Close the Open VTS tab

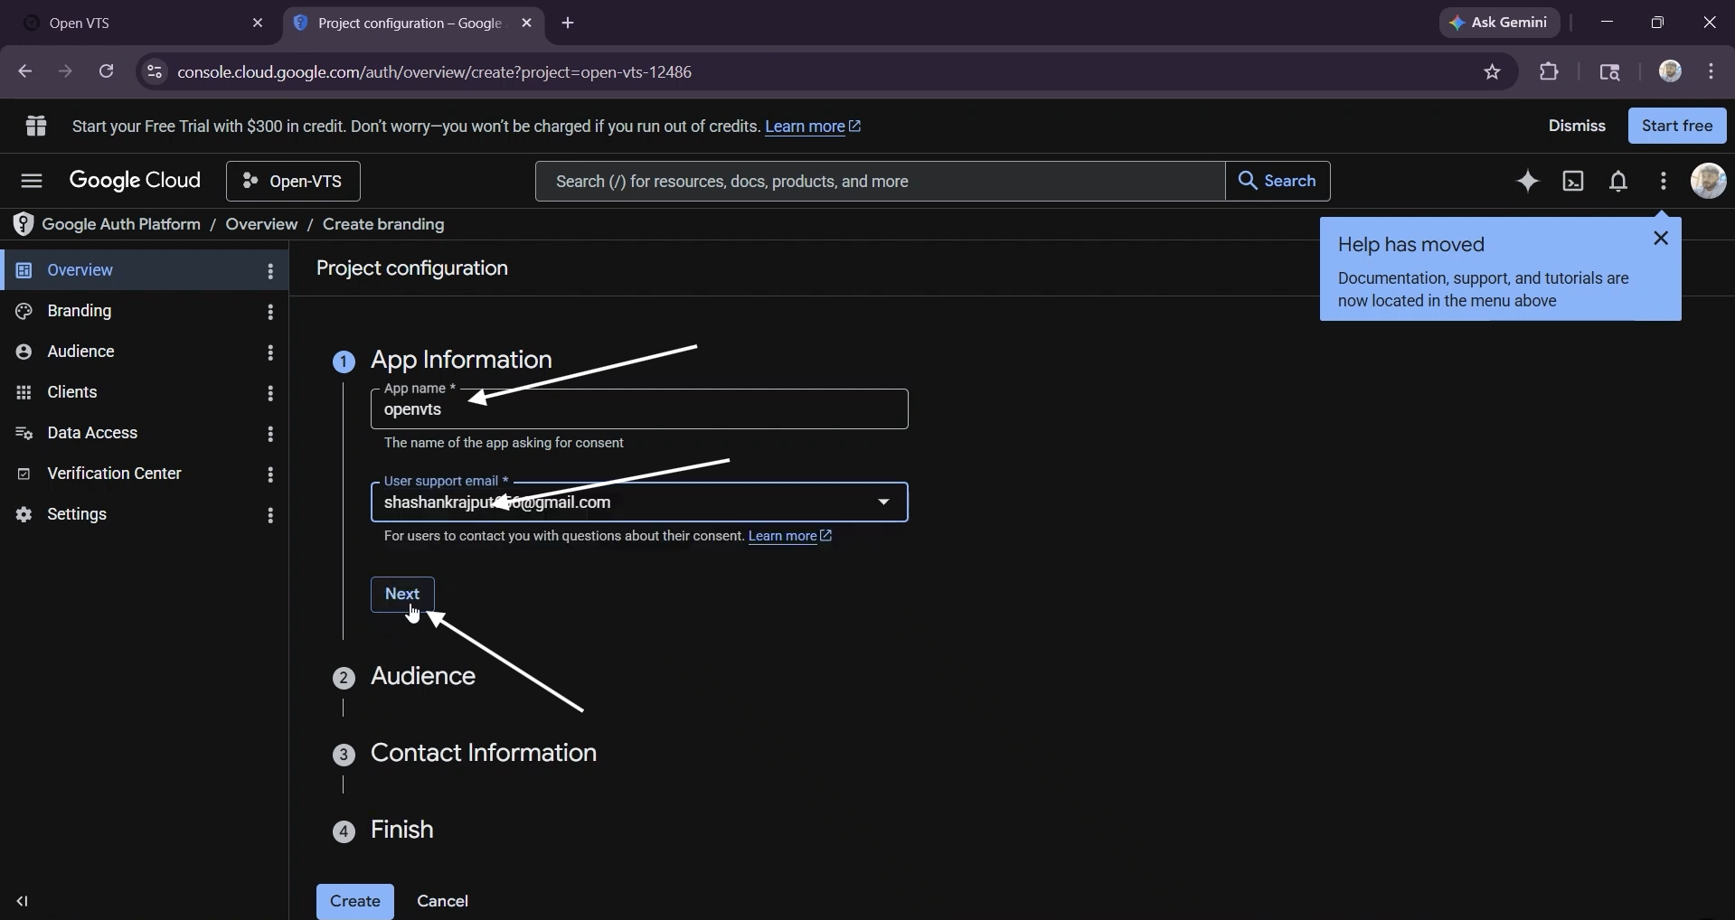[x=258, y=23]
